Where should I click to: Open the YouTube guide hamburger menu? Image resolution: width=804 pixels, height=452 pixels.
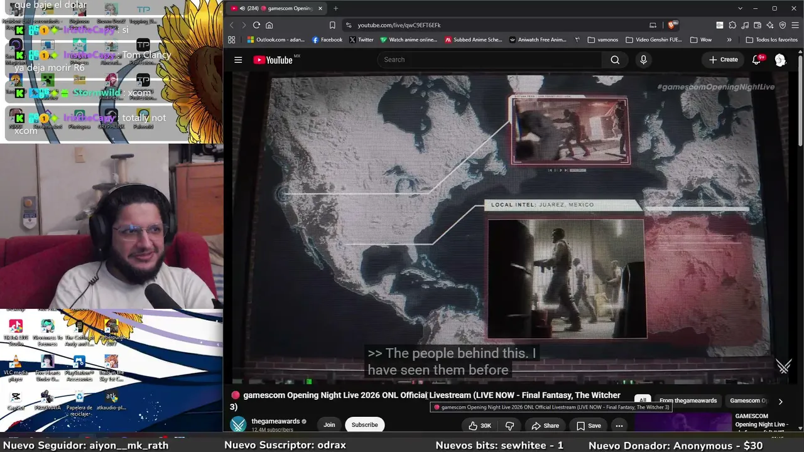pos(238,60)
